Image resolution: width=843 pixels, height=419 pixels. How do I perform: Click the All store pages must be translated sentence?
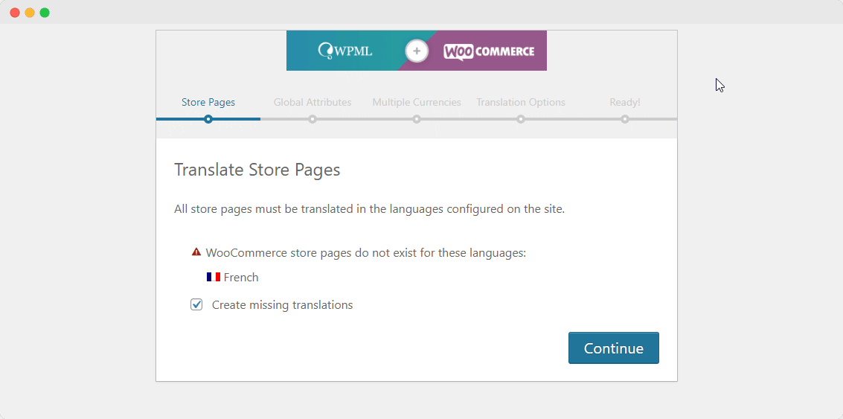[x=369, y=209]
